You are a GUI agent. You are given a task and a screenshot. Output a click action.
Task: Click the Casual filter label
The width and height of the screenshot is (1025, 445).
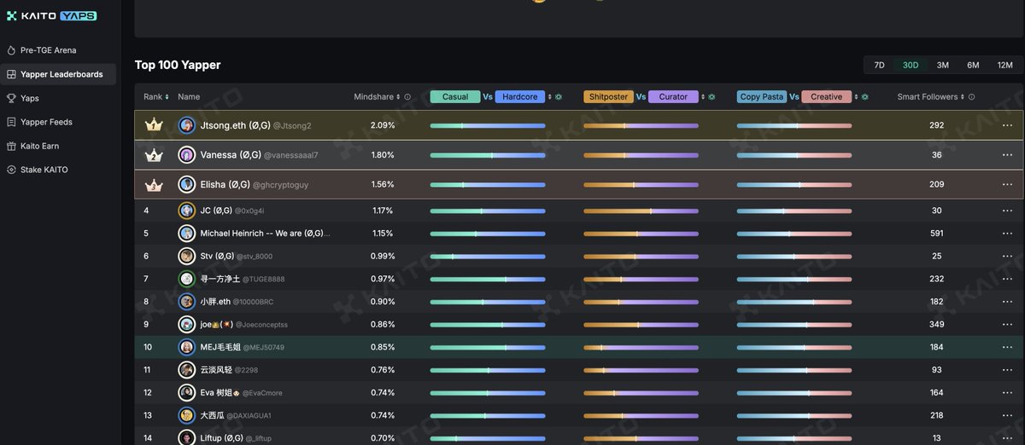[x=455, y=97]
